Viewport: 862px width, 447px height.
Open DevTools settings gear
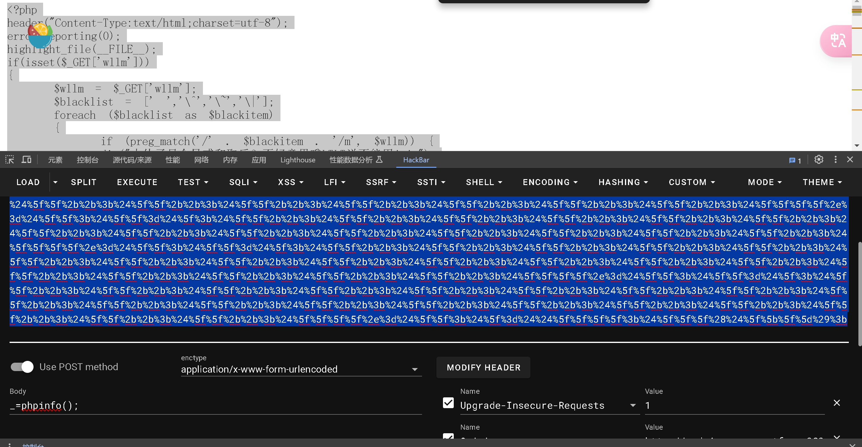819,160
